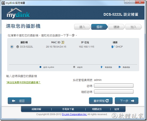The height and width of the screenshot is (121, 147).
Task: Click the blue registered mydlink legend dot
Action: click(x=40, y=67)
